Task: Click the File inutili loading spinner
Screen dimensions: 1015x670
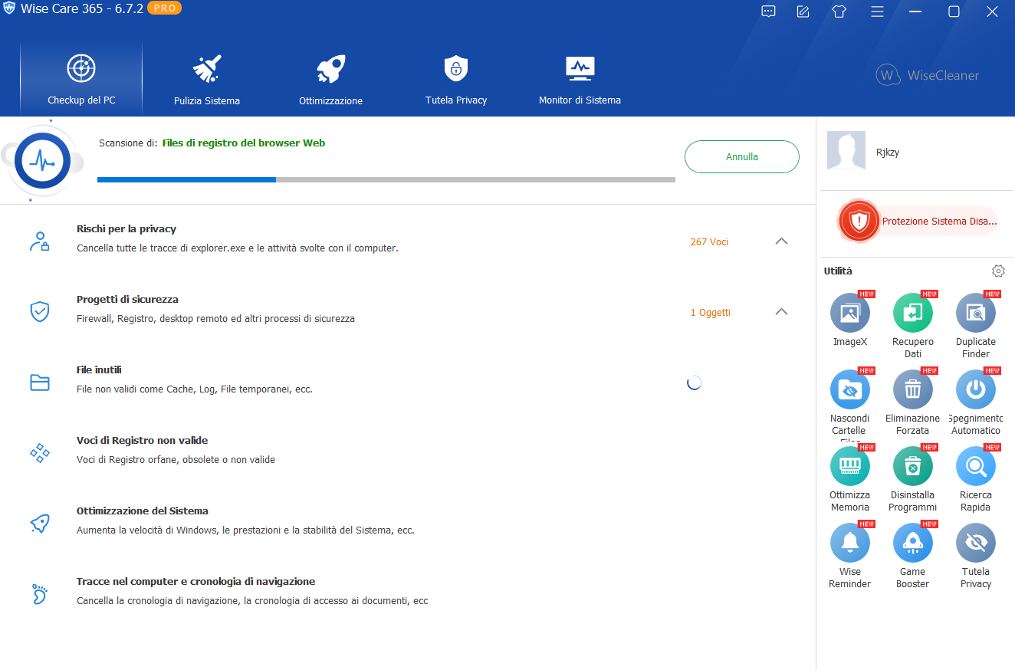Action: point(695,383)
